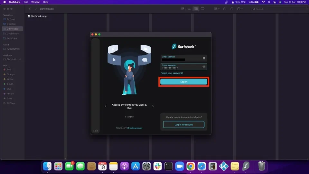The width and height of the screenshot is (309, 174).
Task: Click the Log in button
Action: point(184,82)
